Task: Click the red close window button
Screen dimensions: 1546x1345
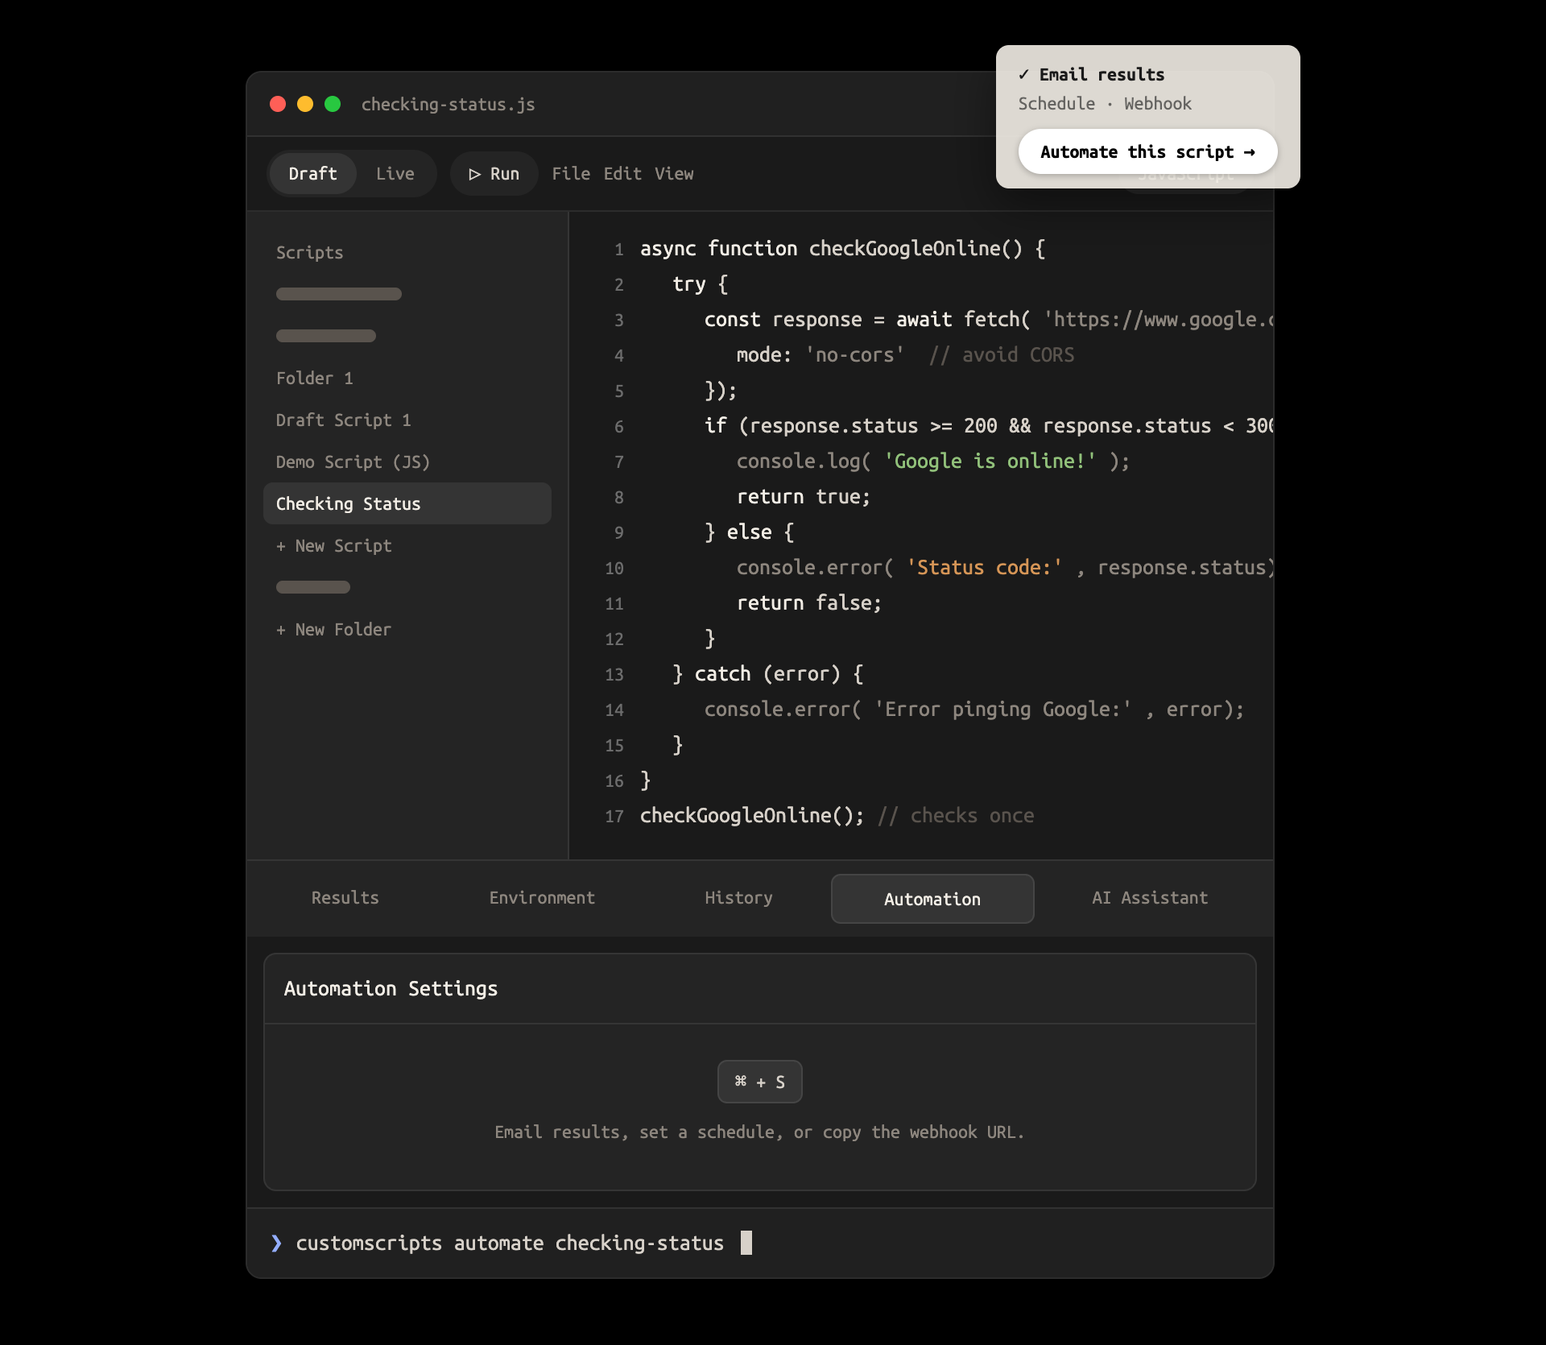Action: (x=278, y=104)
